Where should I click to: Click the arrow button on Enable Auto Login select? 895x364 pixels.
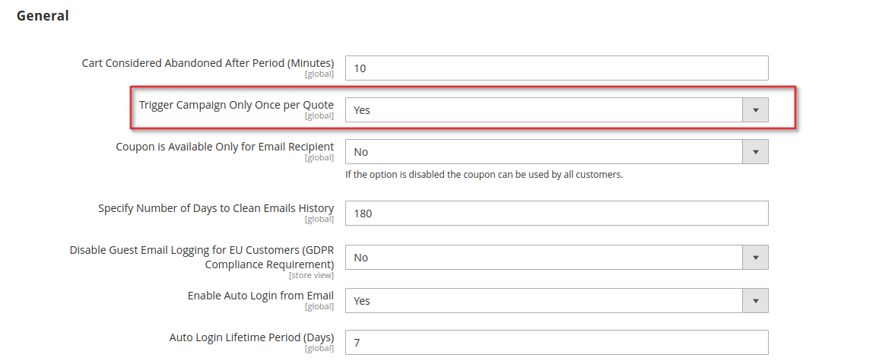[755, 301]
